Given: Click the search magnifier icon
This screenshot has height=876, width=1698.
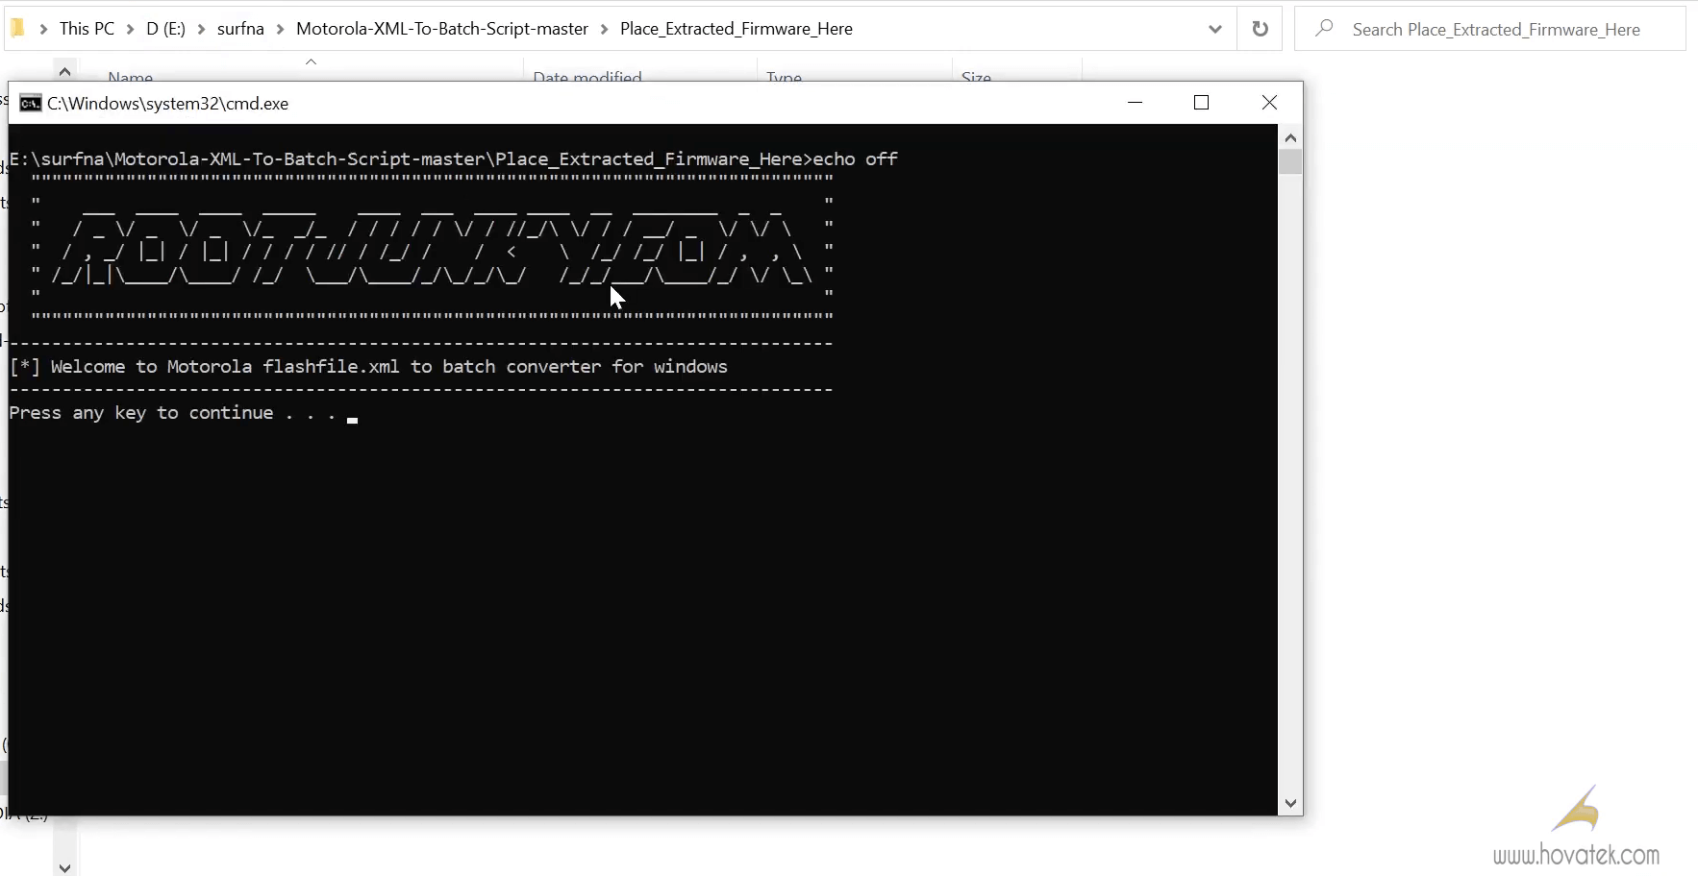Looking at the screenshot, I should point(1324,29).
